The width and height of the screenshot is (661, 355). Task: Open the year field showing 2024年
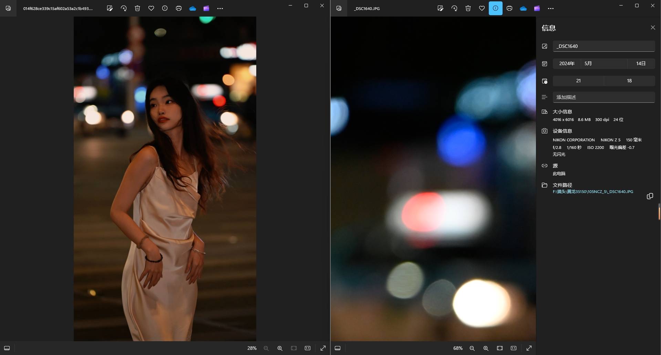pyautogui.click(x=567, y=63)
